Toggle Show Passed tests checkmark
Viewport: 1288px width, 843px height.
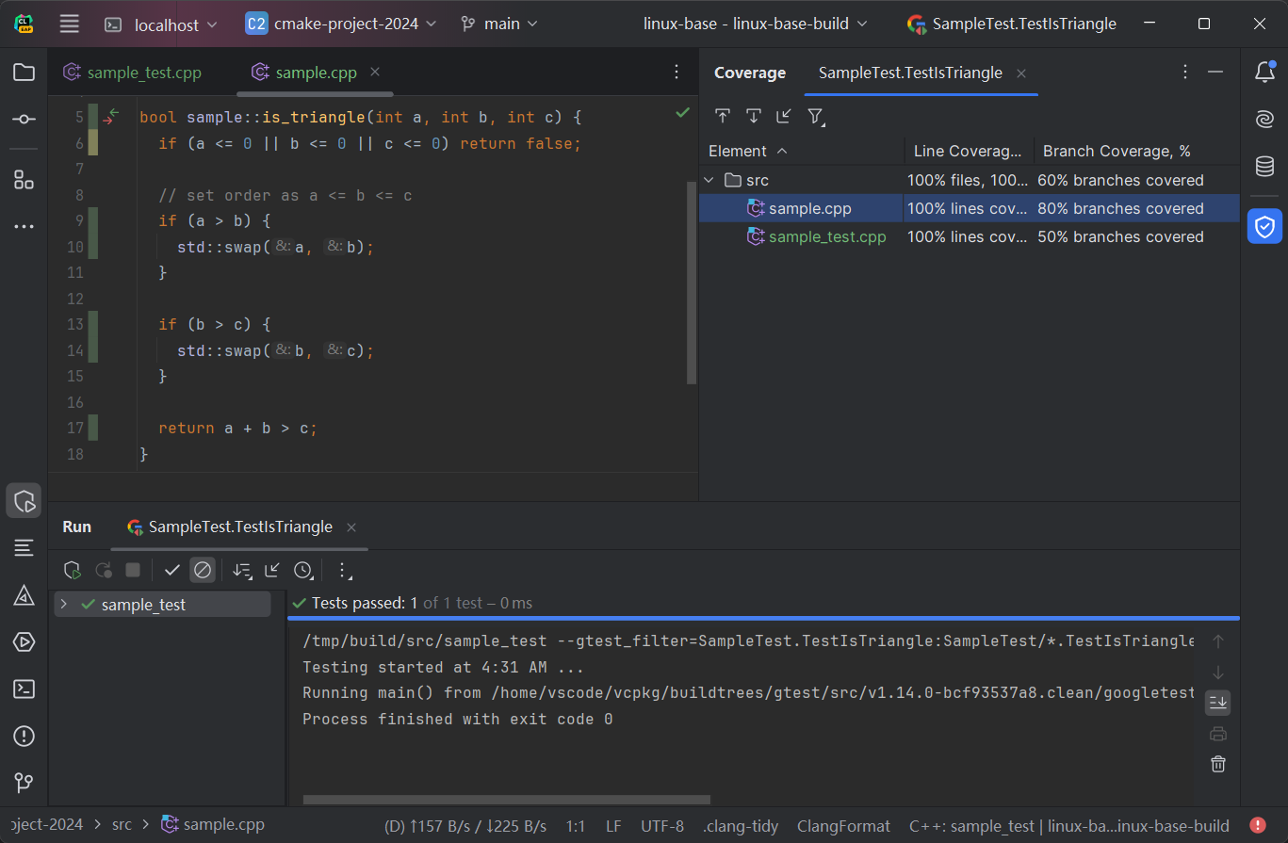point(171,570)
